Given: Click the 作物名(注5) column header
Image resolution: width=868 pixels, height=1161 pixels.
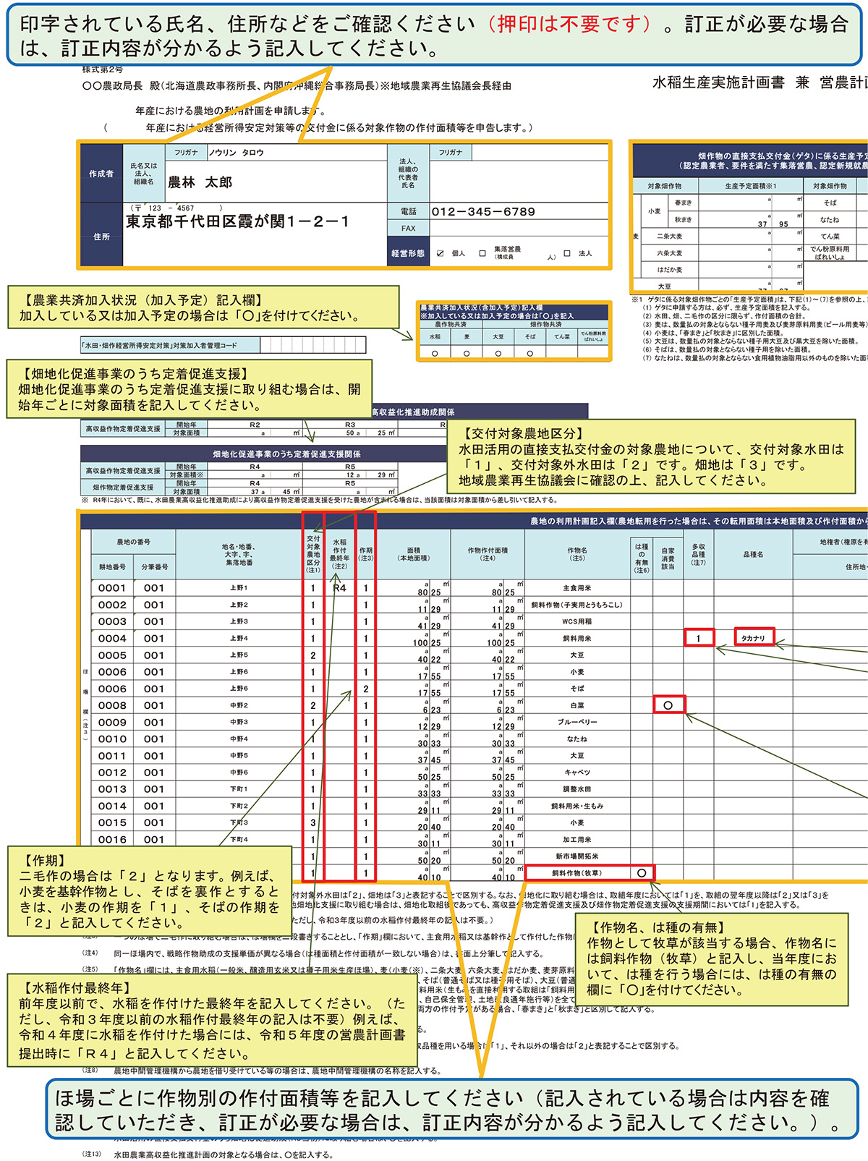Looking at the screenshot, I should 576,554.
